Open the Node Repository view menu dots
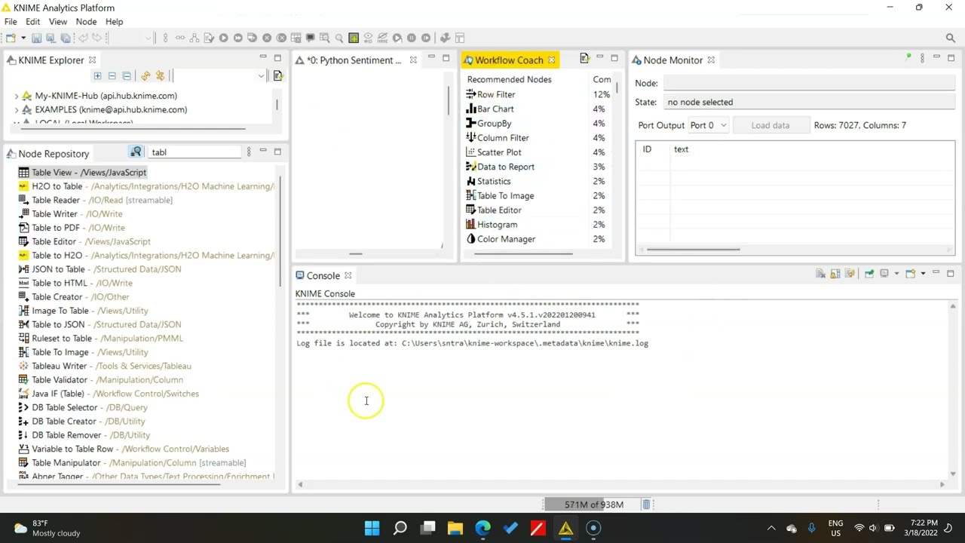This screenshot has height=543, width=965. click(x=249, y=152)
